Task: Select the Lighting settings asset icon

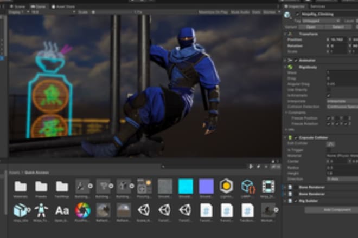Action: tap(226, 186)
